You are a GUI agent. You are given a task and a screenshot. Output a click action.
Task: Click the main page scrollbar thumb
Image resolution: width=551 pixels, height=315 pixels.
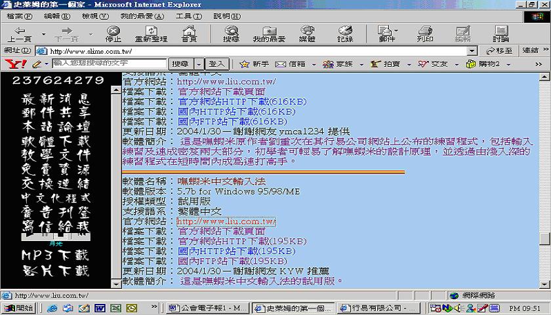point(544,239)
